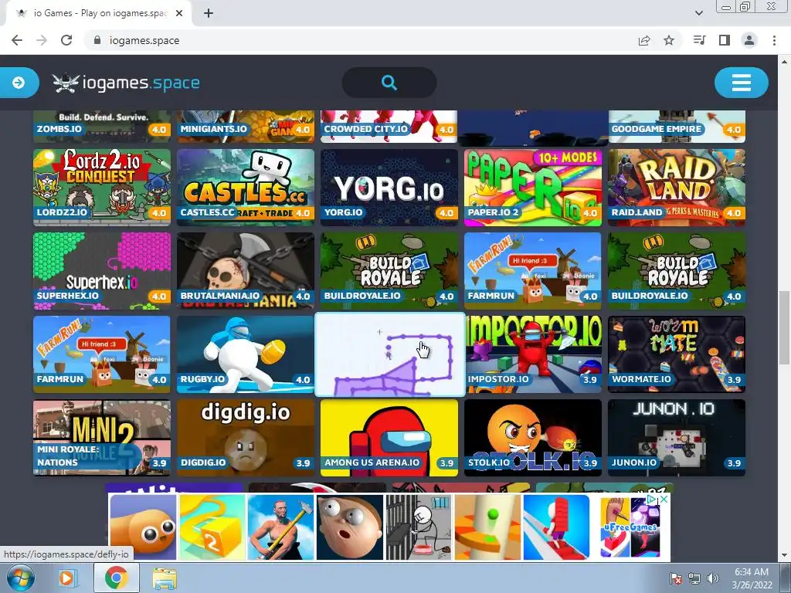Open the RAID.LAND game tile

point(677,187)
